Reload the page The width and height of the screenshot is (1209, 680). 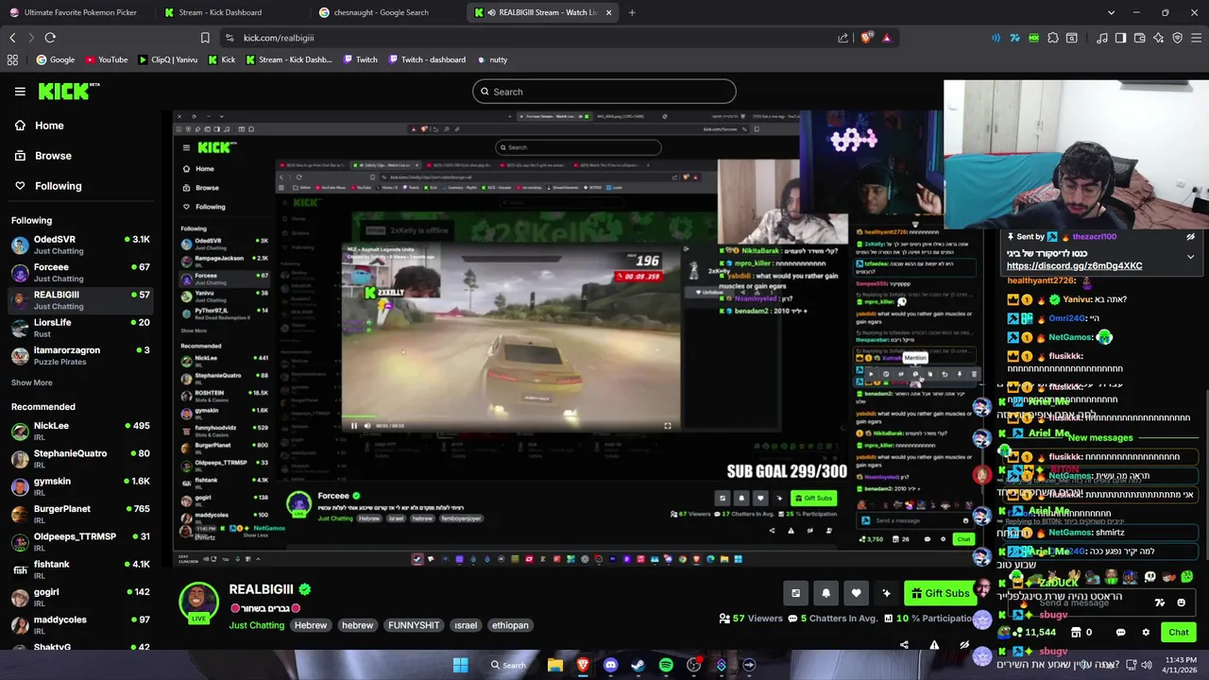click(x=50, y=38)
